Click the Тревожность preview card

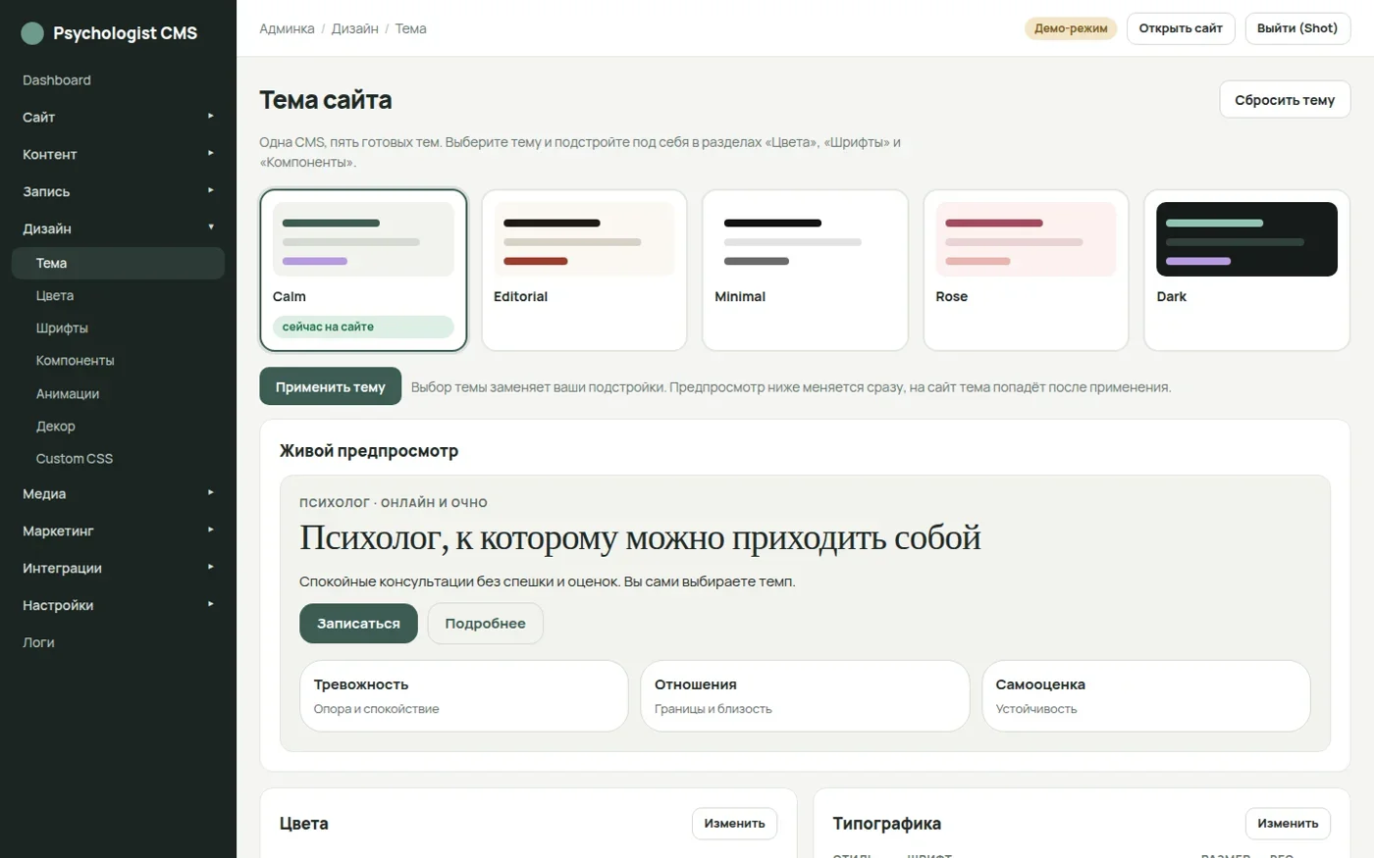[x=463, y=696]
